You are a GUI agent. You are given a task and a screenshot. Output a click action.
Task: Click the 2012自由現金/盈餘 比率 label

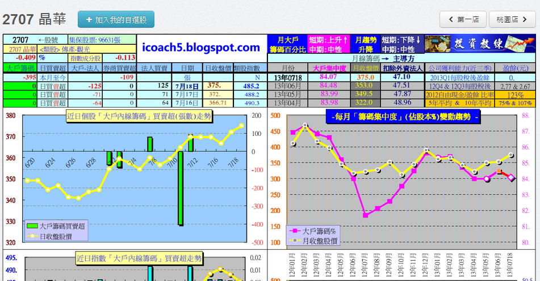click(x=460, y=95)
